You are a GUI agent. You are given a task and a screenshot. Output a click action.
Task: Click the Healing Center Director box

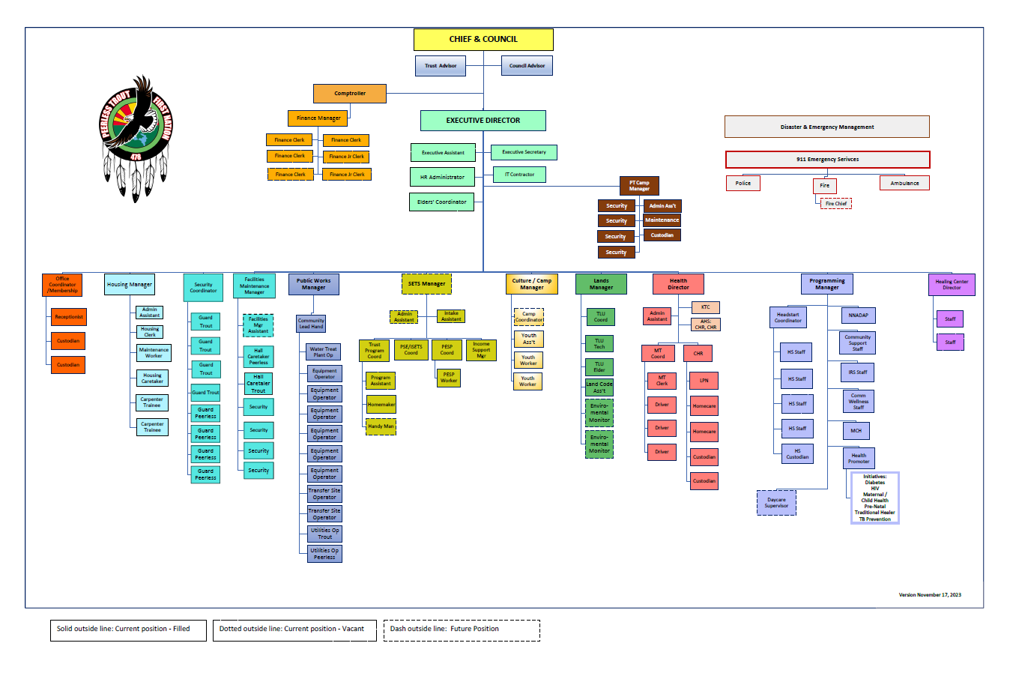(x=951, y=285)
